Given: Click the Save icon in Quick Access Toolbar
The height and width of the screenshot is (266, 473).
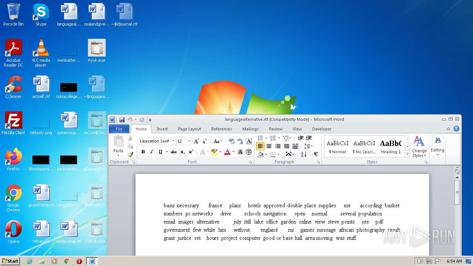Looking at the screenshot, I should 122,120.
